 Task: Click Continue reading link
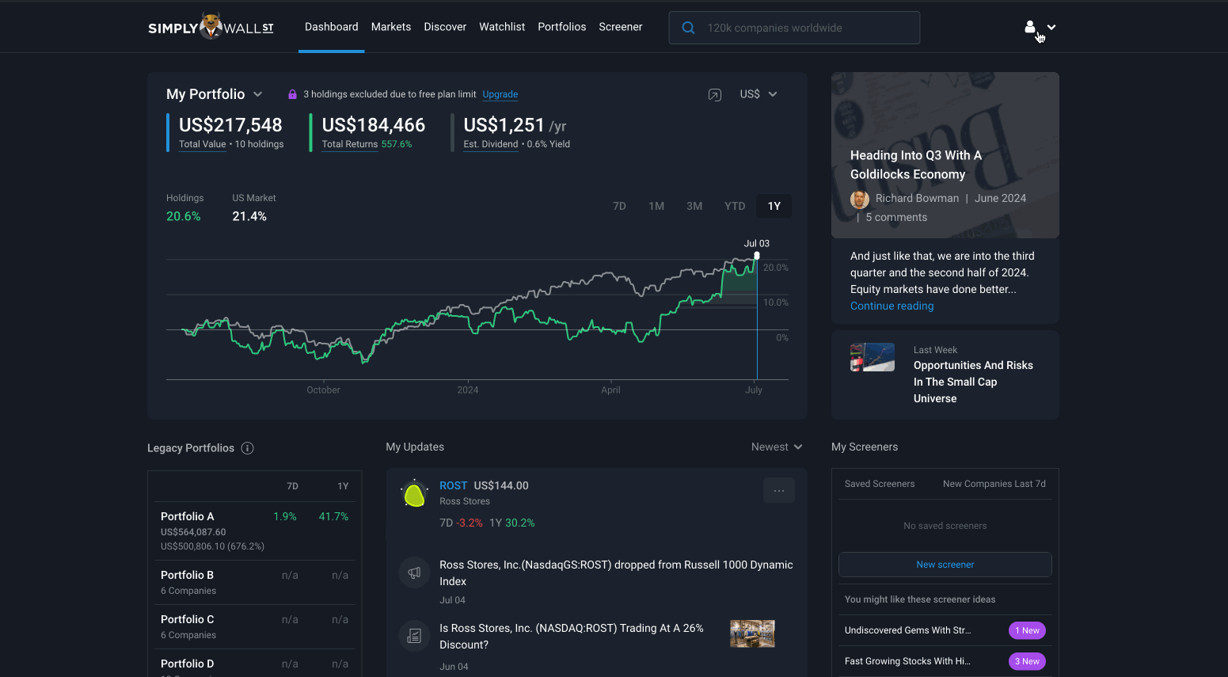[x=892, y=306]
